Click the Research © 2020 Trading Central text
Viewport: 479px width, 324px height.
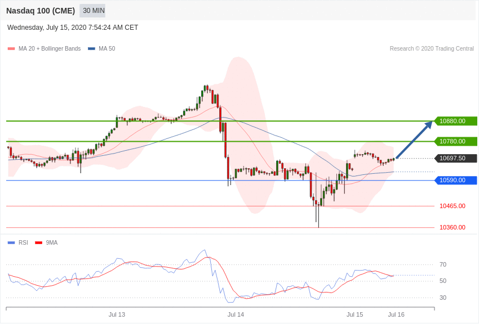(x=432, y=48)
